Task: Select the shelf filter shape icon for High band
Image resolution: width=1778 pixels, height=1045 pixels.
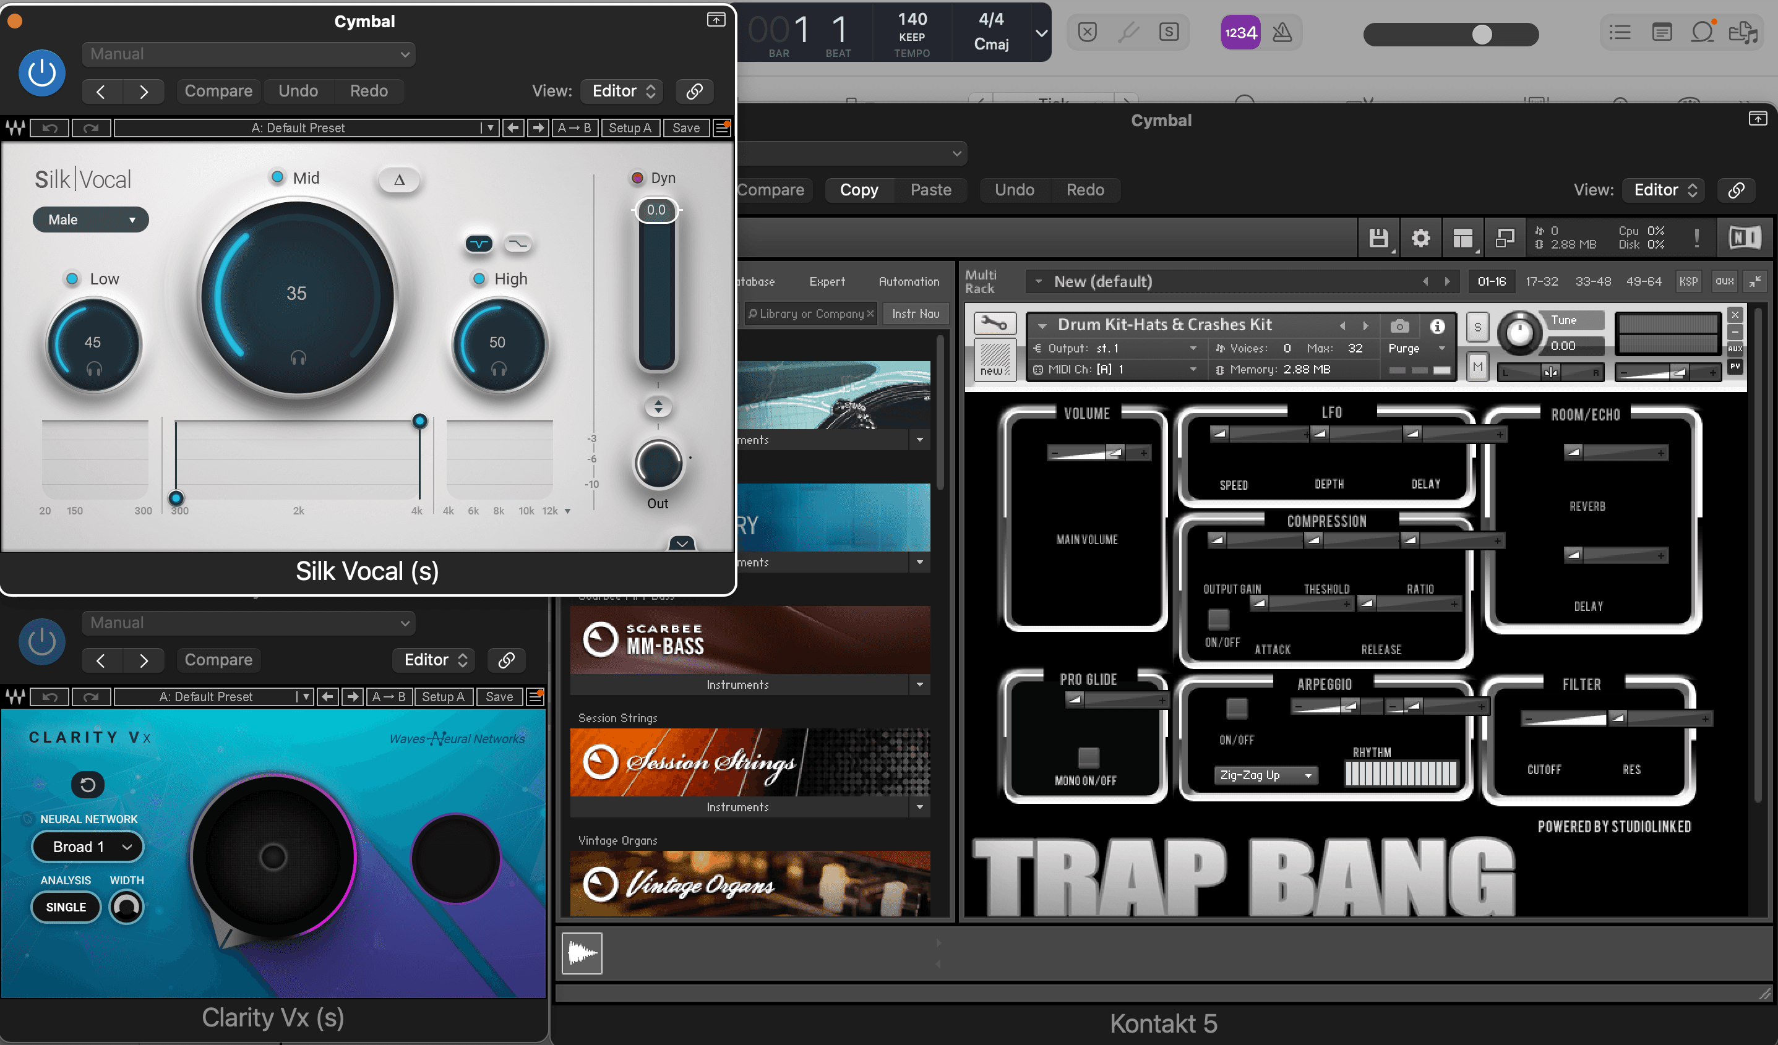Action: click(x=518, y=244)
